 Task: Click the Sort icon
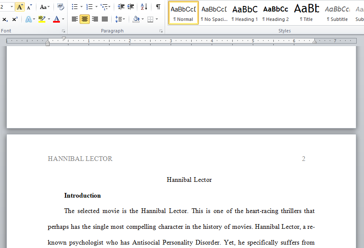tap(144, 7)
